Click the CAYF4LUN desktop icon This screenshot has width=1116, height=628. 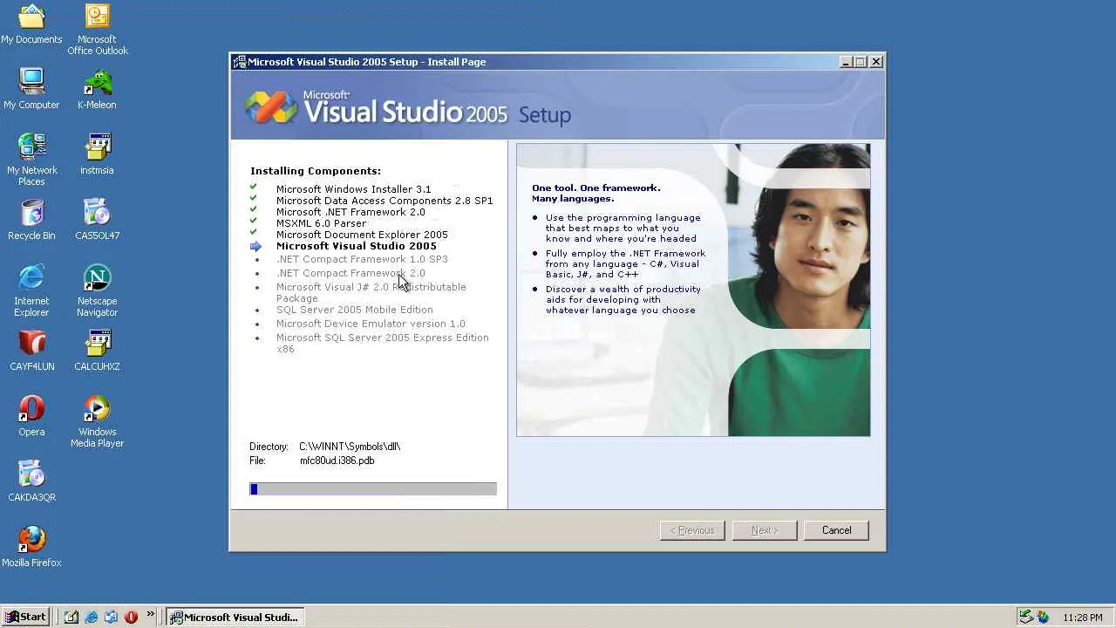click(x=31, y=351)
